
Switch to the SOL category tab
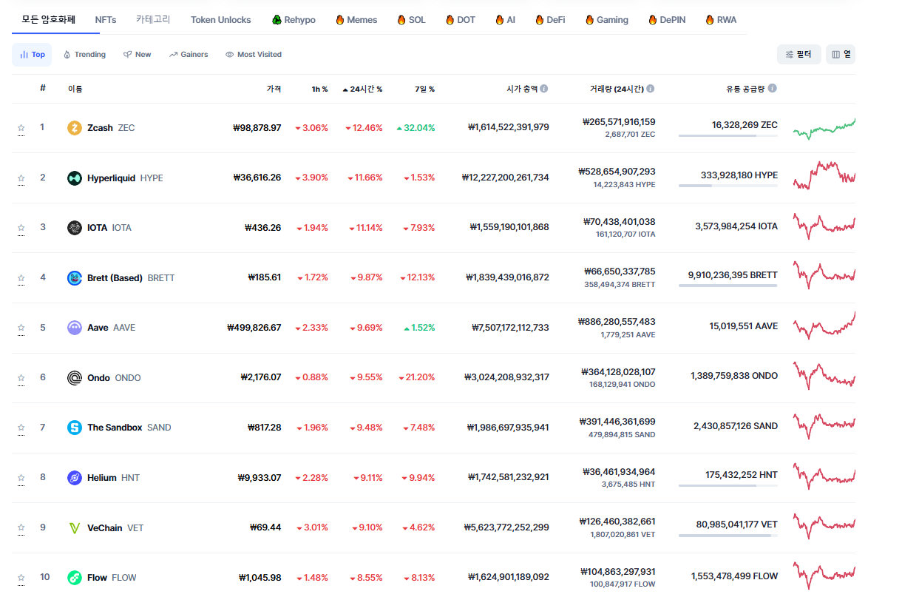tap(411, 20)
